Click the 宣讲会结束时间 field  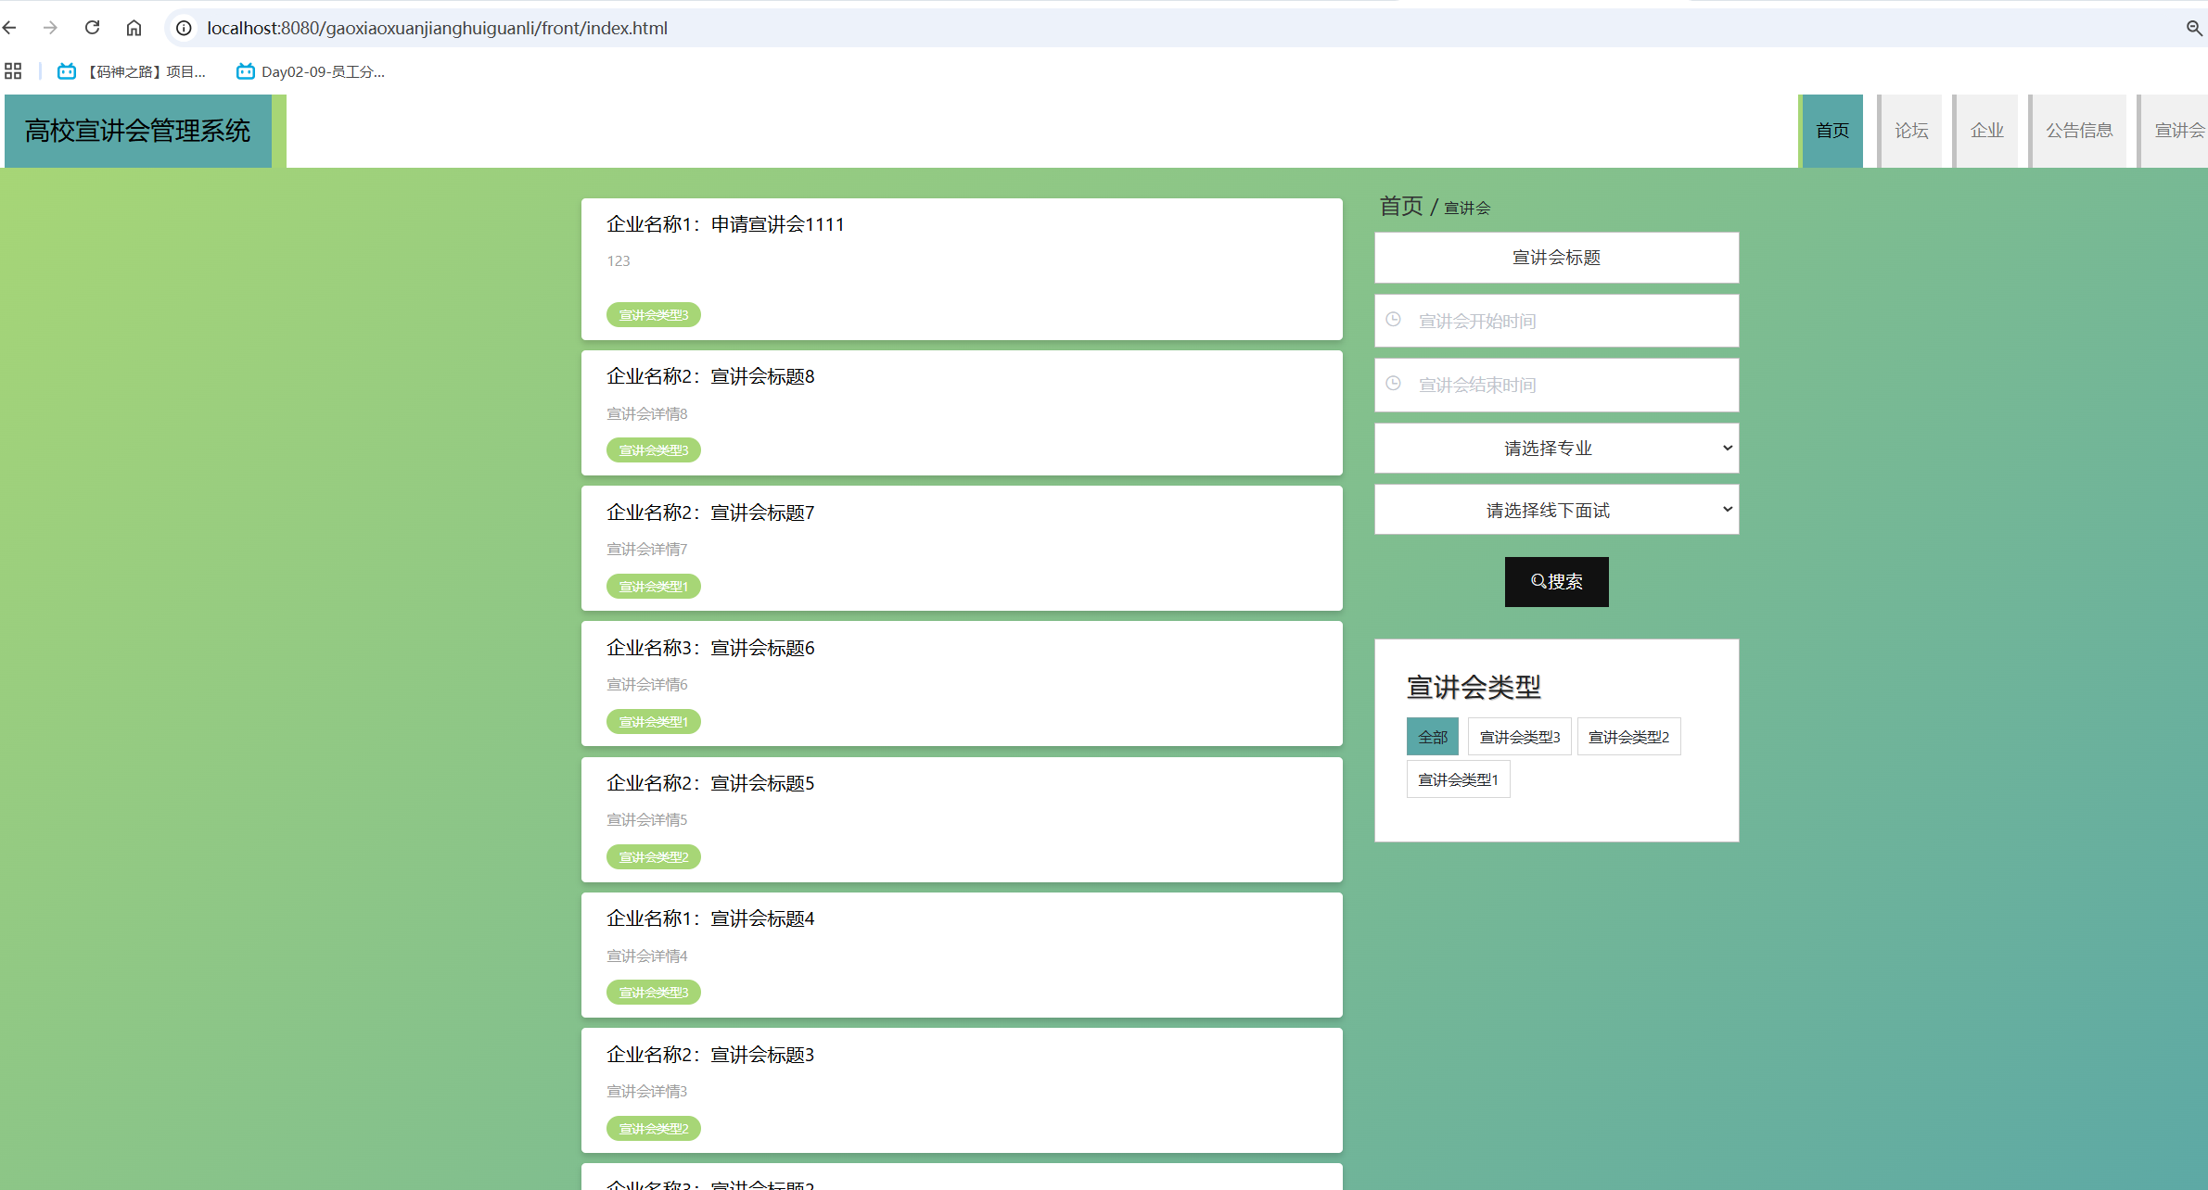click(1556, 386)
